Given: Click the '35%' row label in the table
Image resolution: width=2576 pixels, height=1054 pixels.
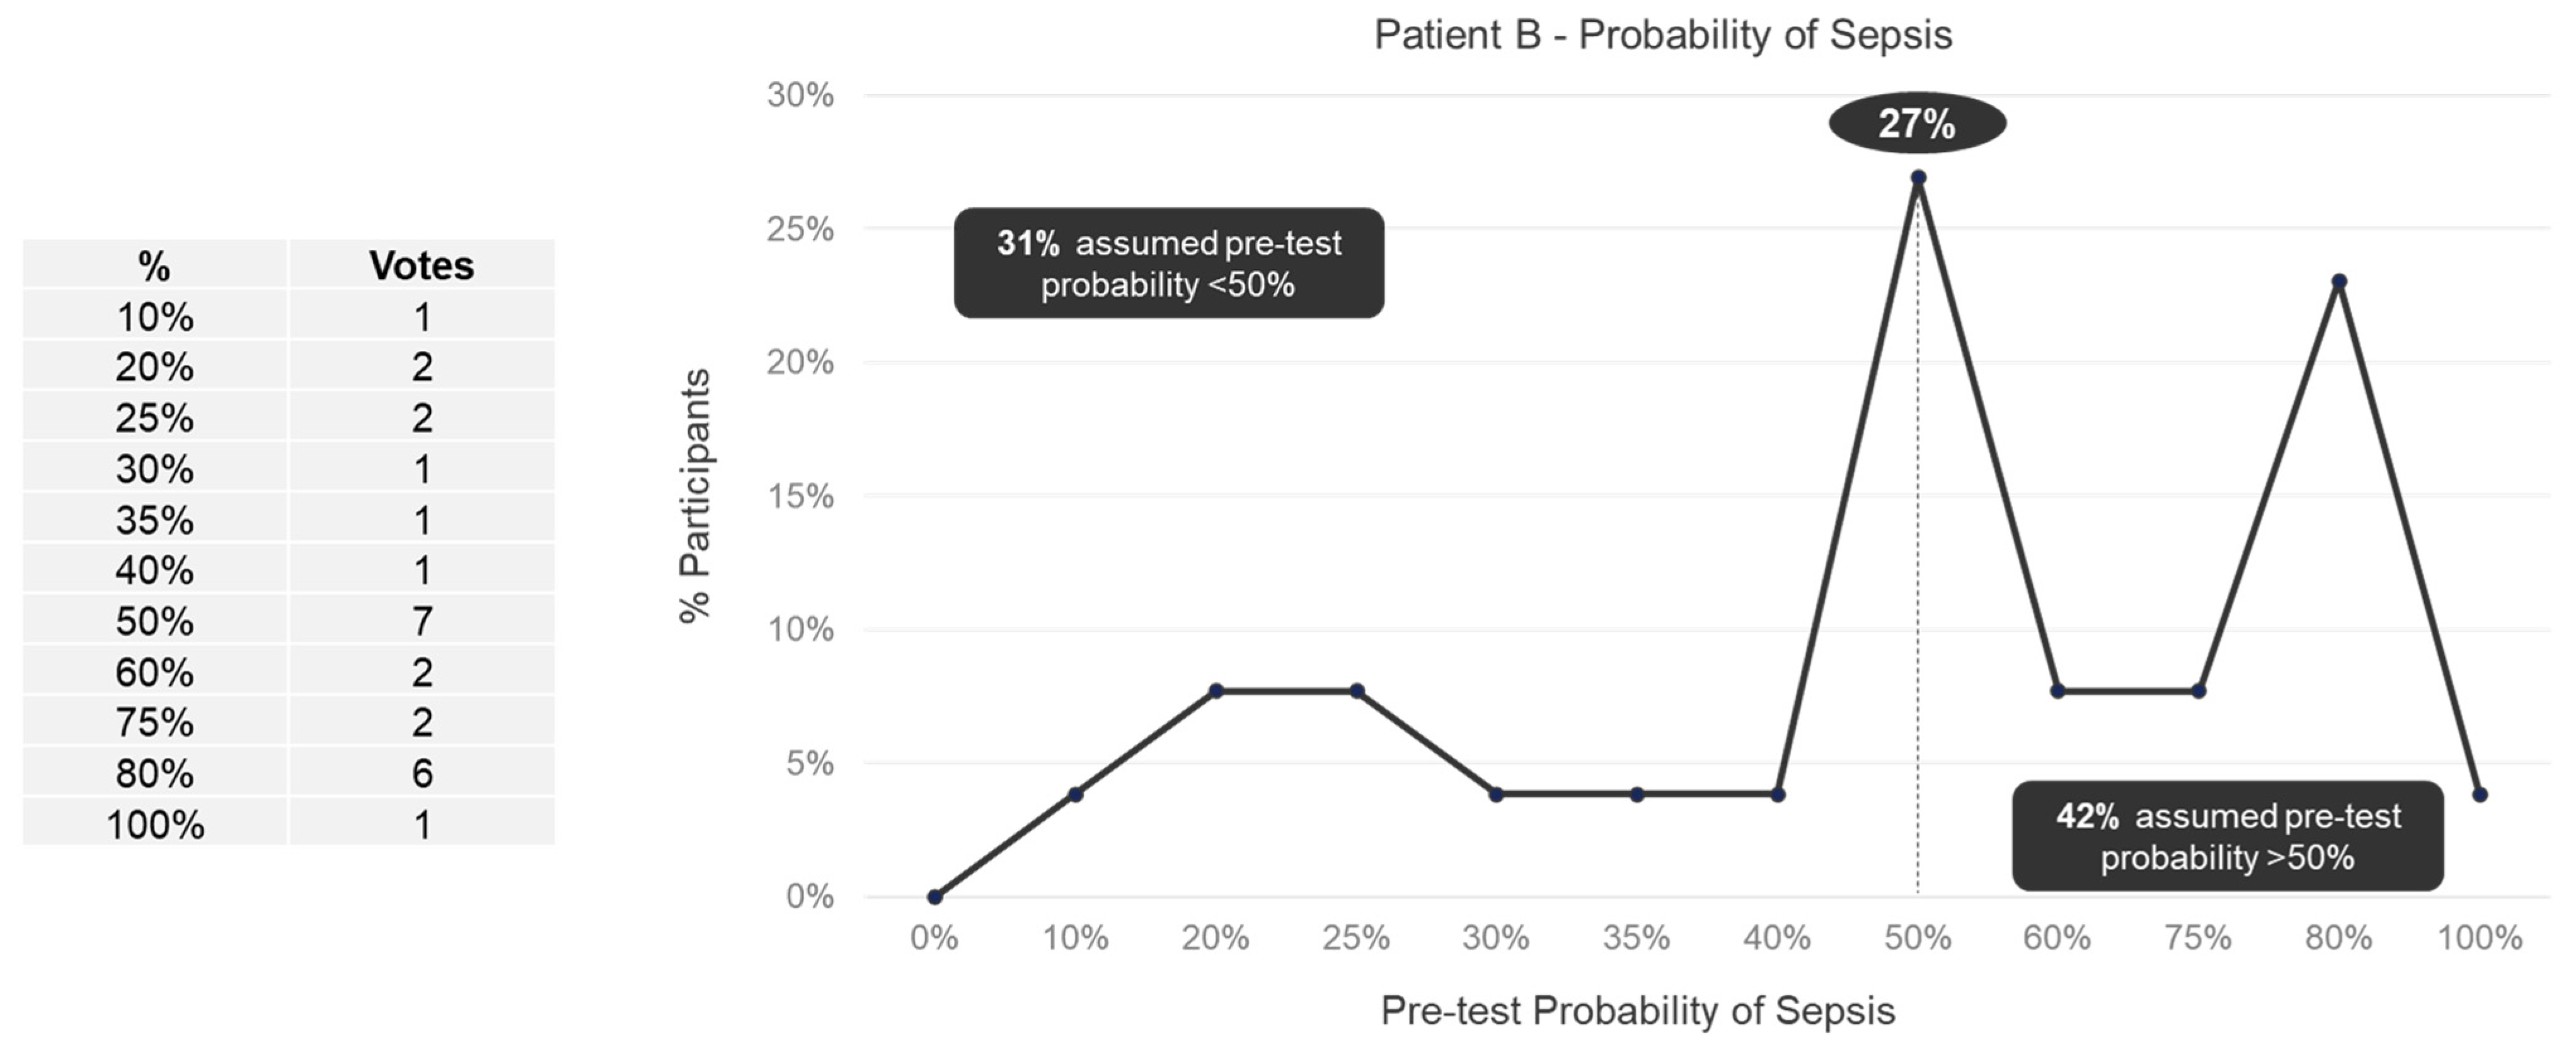Looking at the screenshot, I should coord(154,520).
